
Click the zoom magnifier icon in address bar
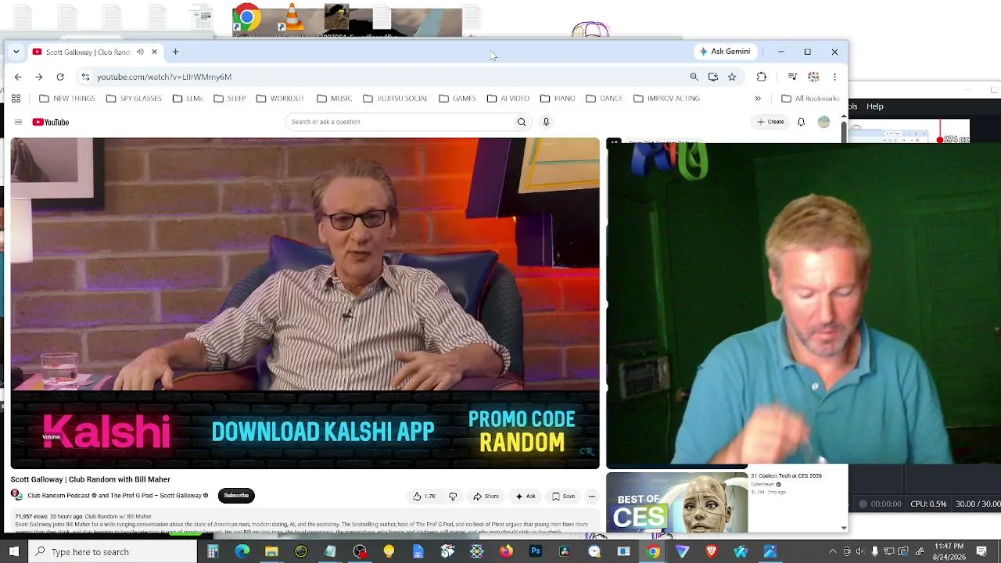[x=694, y=77]
